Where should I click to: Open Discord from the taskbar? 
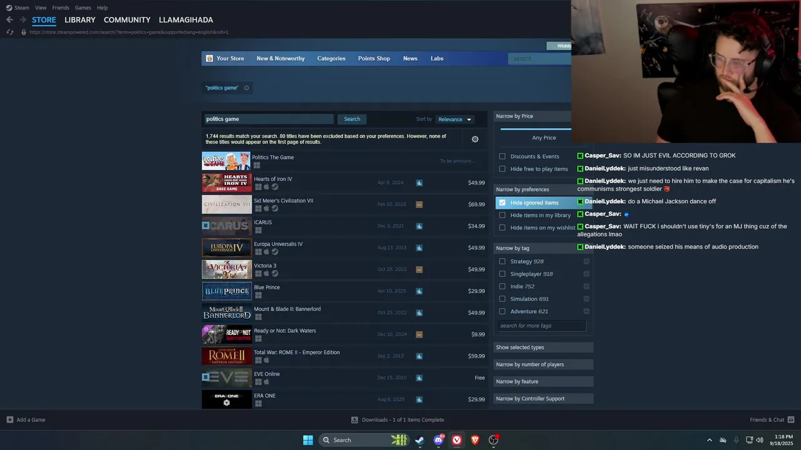(438, 440)
